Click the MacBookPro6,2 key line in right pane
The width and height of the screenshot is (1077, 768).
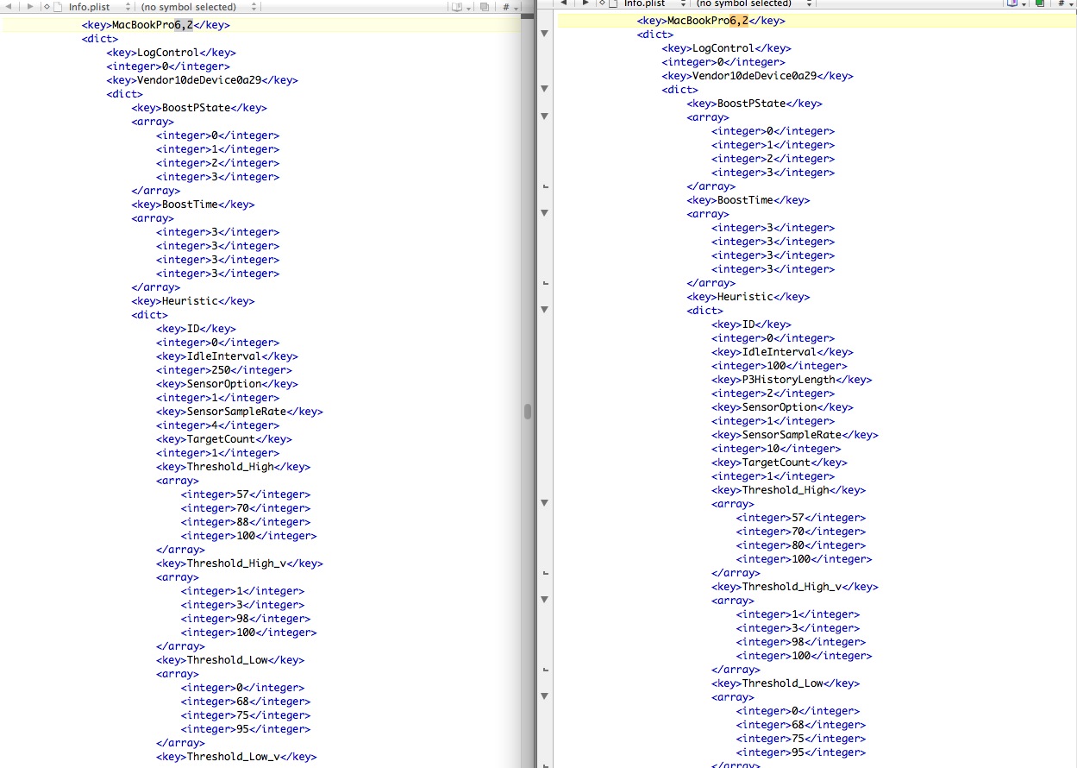click(x=711, y=21)
